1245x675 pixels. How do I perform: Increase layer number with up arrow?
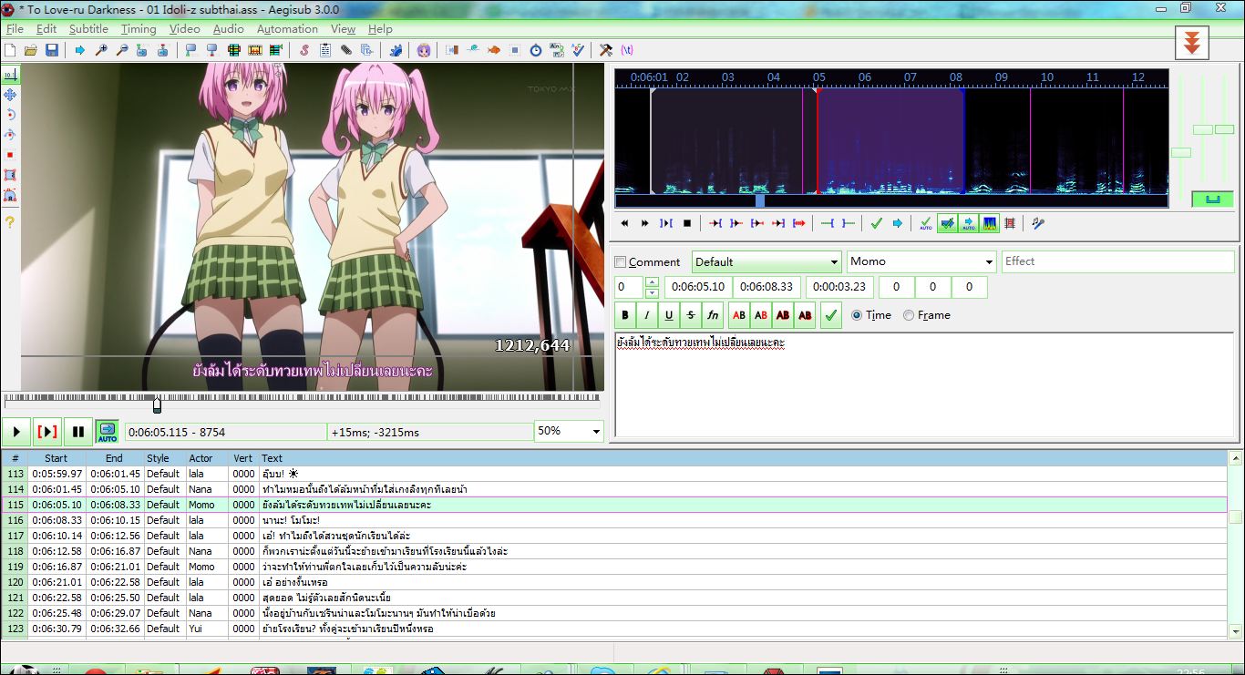(x=652, y=282)
